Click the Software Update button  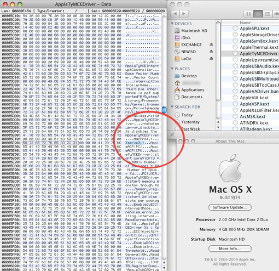click(x=230, y=207)
